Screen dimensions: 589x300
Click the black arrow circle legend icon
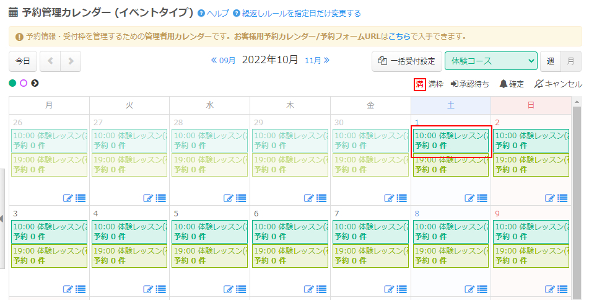(35, 83)
